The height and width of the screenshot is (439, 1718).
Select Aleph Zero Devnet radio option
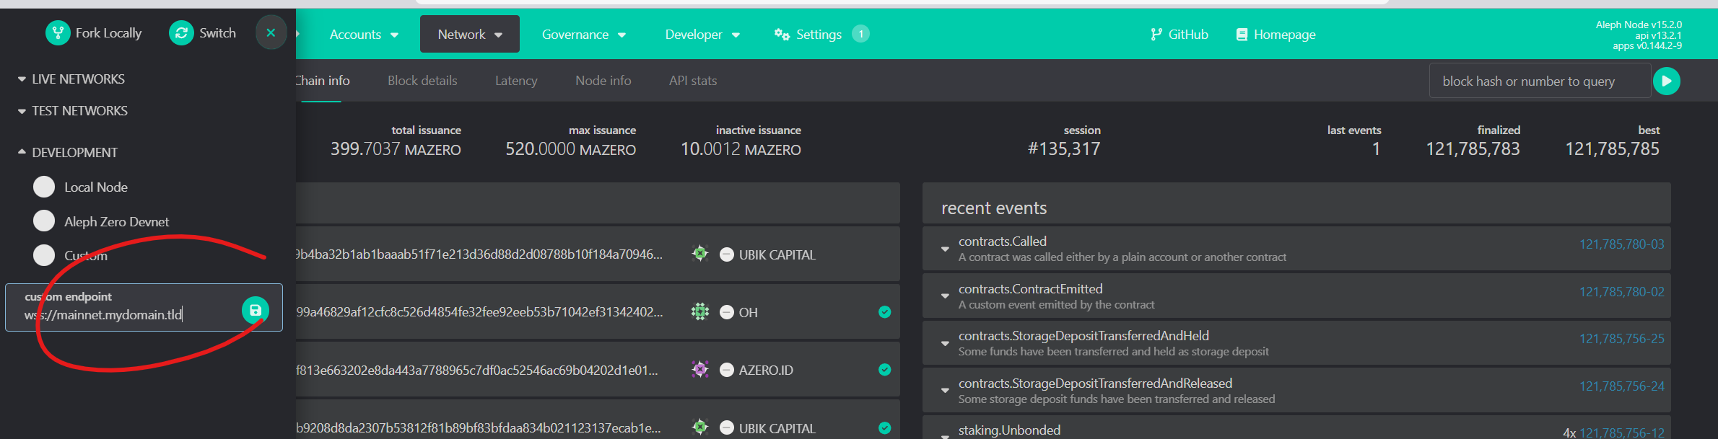coord(44,221)
